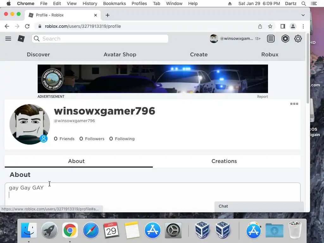324x243 pixels.
Task: Toggle the Chrome side panel icon
Action: pyautogui.click(x=283, y=26)
